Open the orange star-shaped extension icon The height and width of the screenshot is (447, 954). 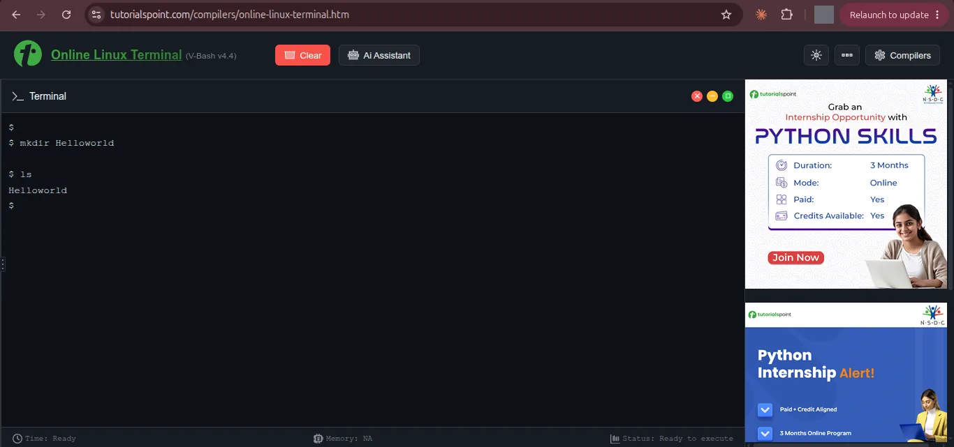(x=761, y=15)
